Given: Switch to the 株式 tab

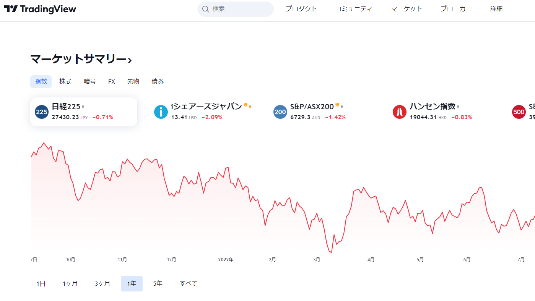Looking at the screenshot, I should pyautogui.click(x=65, y=81).
